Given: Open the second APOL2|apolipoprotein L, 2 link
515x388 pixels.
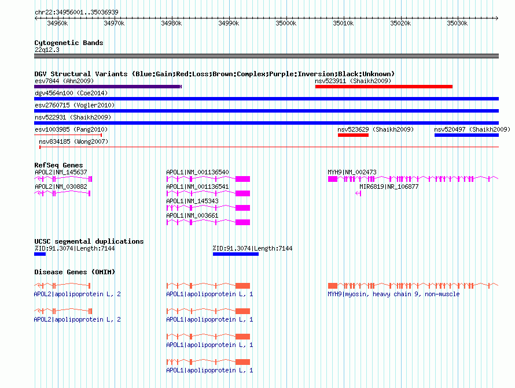Looking at the screenshot, I should pos(77,319).
